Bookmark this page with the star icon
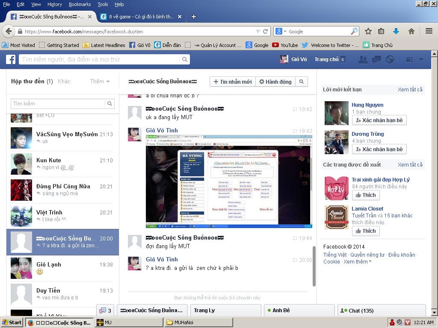This screenshot has width=438, height=328. pyautogui.click(x=368, y=31)
